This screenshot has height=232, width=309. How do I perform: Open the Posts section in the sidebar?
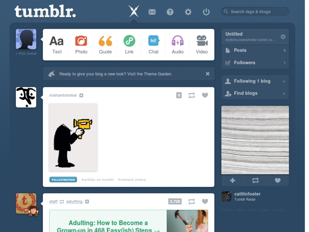tap(255, 51)
